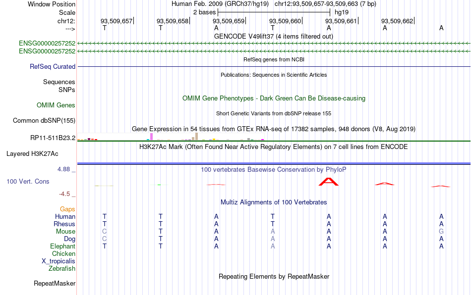This screenshot has width=471, height=295.
Task: Click the Human alignment row label
Action: [x=65, y=216]
